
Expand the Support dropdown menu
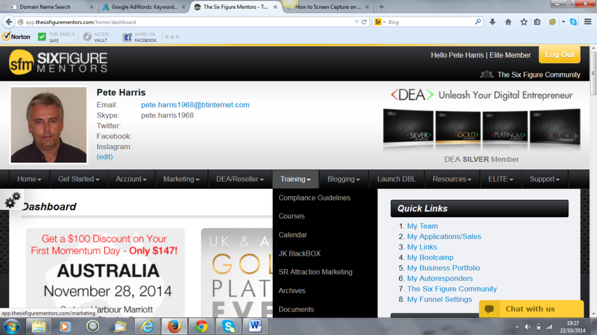[x=545, y=179]
